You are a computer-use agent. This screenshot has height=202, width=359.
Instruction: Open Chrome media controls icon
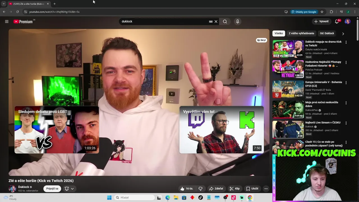(x=341, y=12)
